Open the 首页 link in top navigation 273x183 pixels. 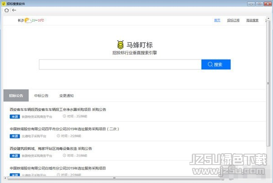click(217, 20)
